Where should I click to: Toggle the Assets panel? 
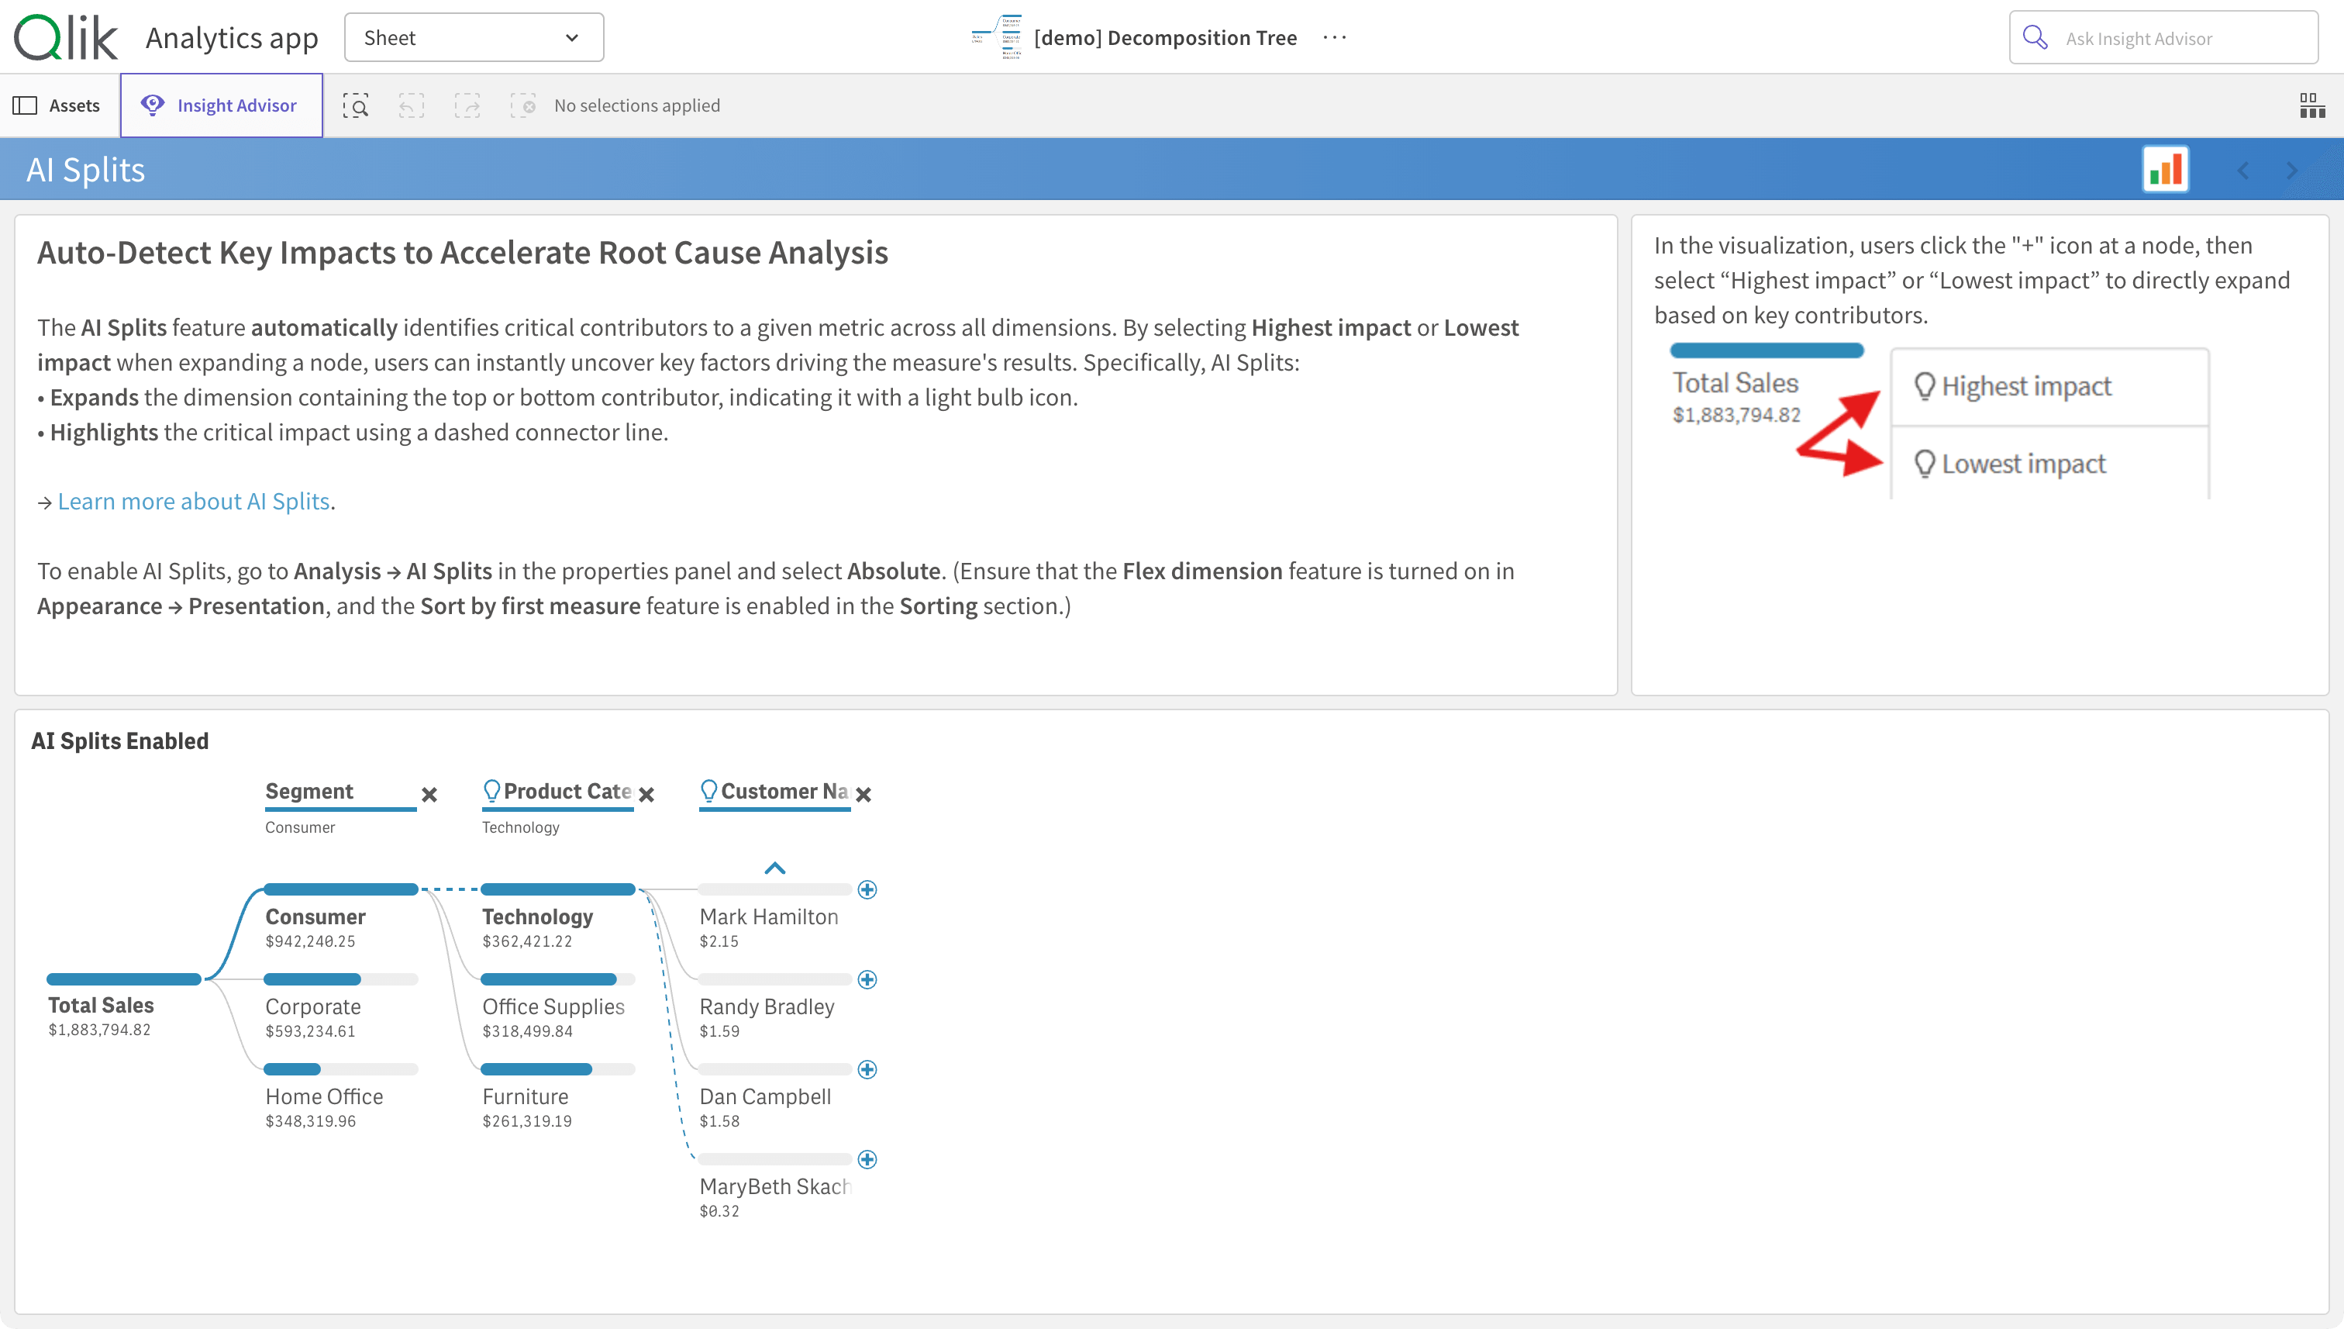click(x=57, y=106)
